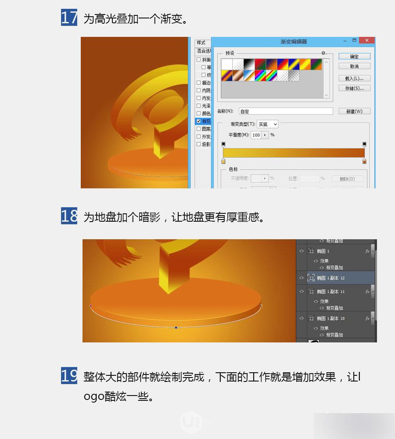Click the fx icon on 椭圆 1 副本 11 layer
This screenshot has width=395, height=439.
tap(367, 291)
